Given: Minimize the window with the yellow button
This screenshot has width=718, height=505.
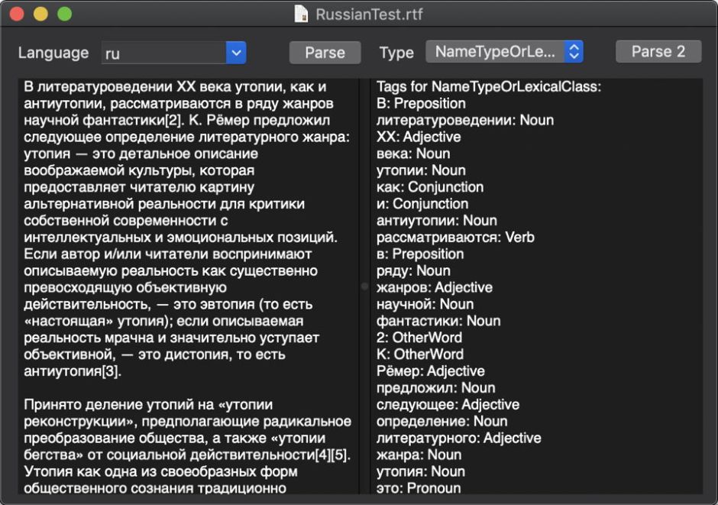Looking at the screenshot, I should pos(40,14).
